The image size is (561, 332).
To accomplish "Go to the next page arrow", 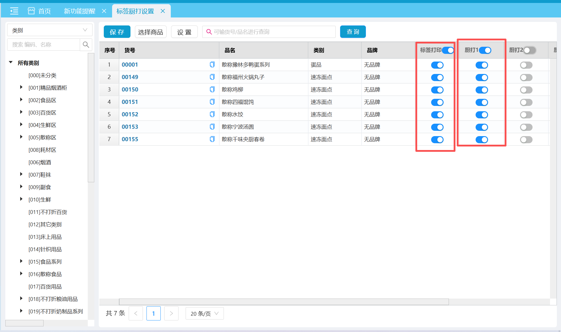I will pyautogui.click(x=171, y=313).
